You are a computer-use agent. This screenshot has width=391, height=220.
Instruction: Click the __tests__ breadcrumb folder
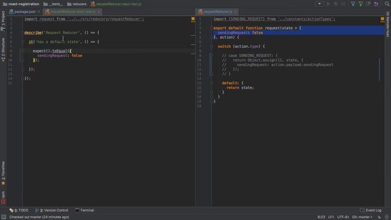click(x=53, y=4)
